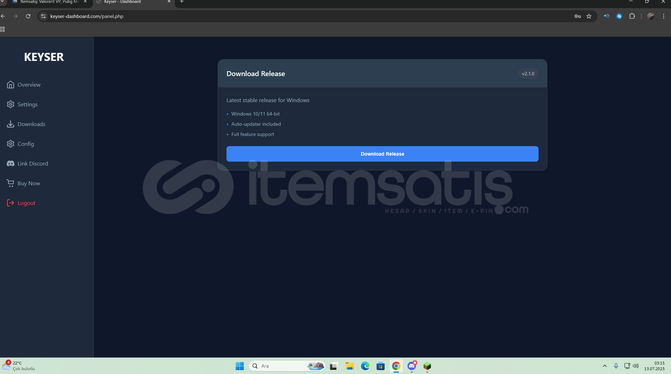Click the taskbar Ara search box
This screenshot has height=374, width=671.
[x=287, y=366]
